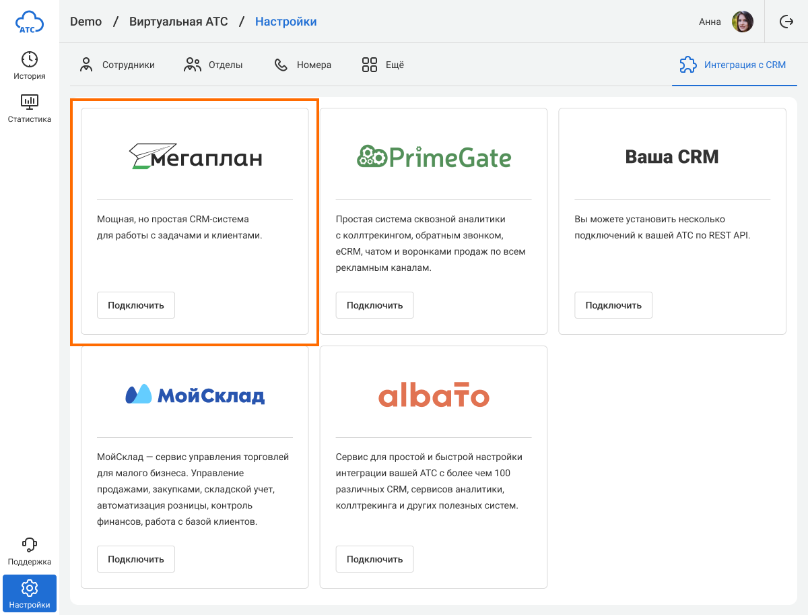Click the PrimeGate logo
The width and height of the screenshot is (808, 615).
pyautogui.click(x=434, y=157)
